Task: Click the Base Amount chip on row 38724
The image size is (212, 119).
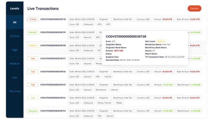Action: (x=188, y=98)
